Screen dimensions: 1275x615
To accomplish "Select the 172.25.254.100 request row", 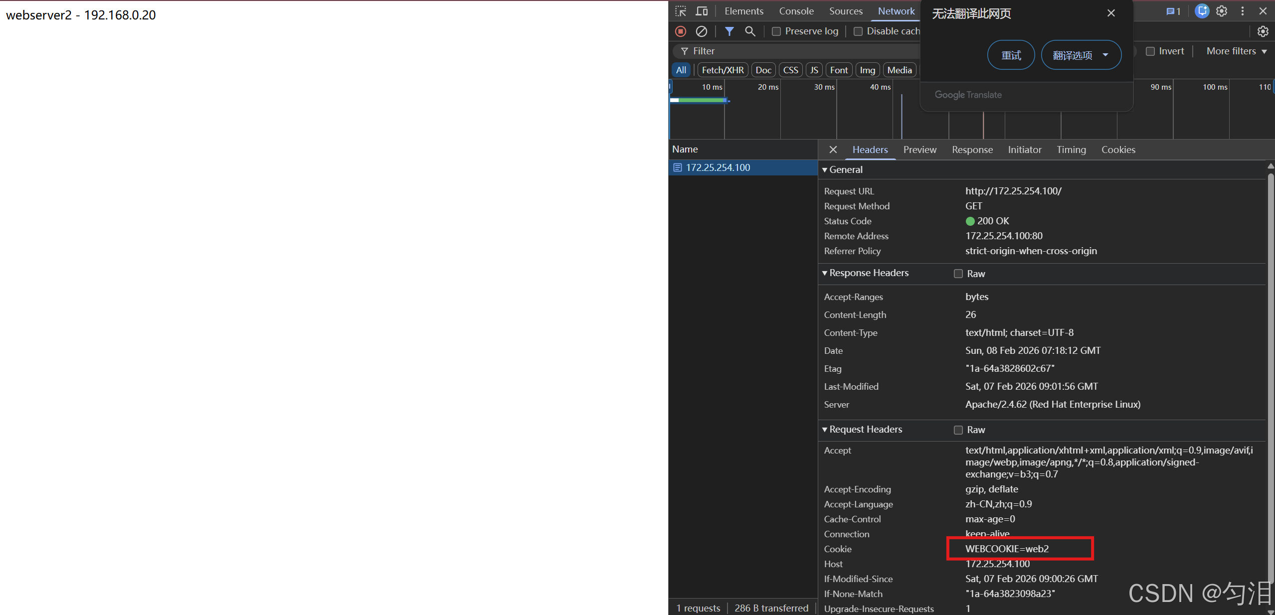I will pos(718,167).
